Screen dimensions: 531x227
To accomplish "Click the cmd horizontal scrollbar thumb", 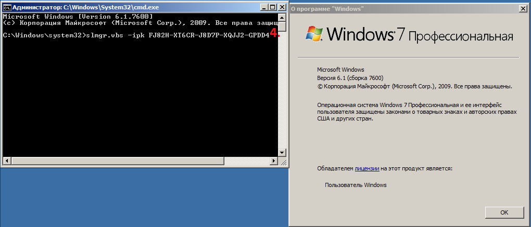I will coord(117,161).
